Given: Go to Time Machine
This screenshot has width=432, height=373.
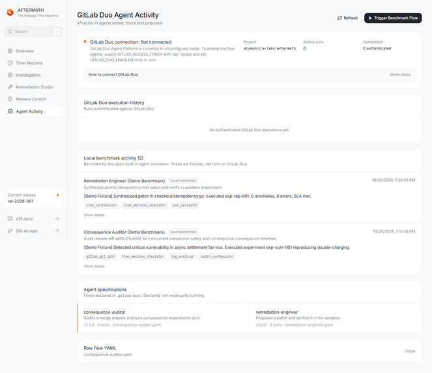Looking at the screenshot, I should coord(33,63).
